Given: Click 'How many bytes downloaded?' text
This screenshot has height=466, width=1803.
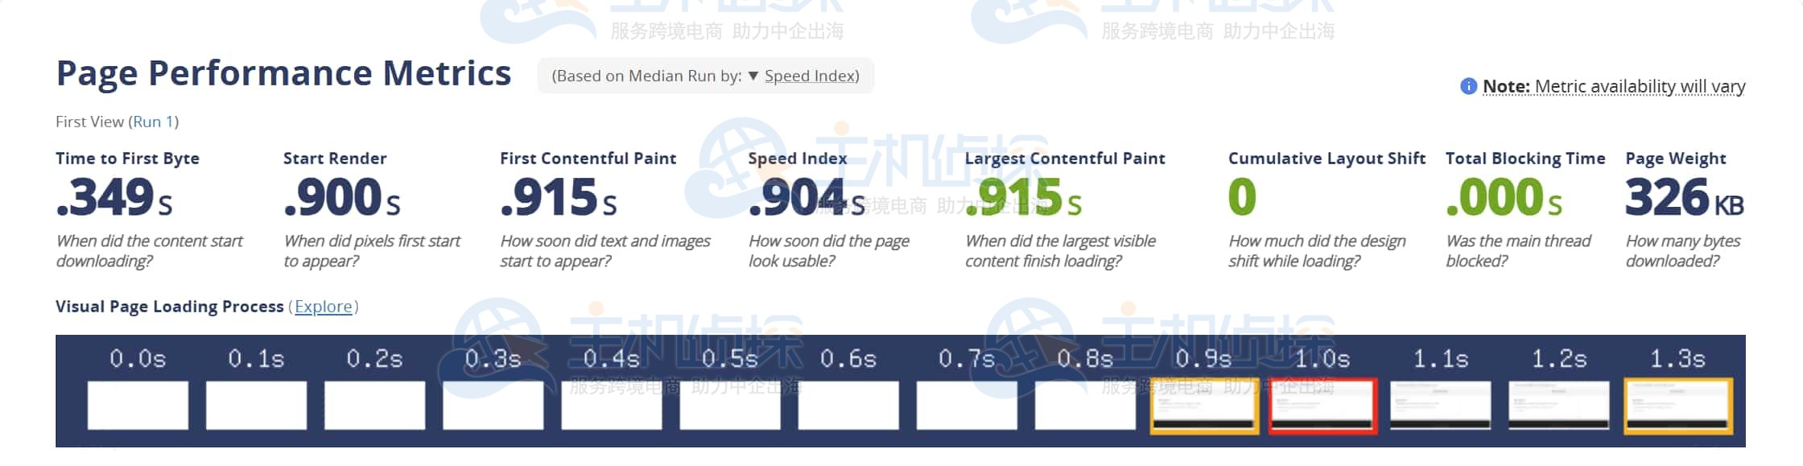Looking at the screenshot, I should [1683, 251].
